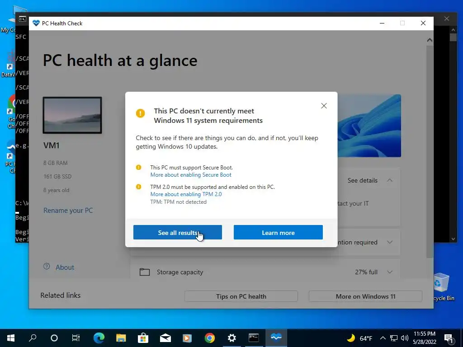Viewport: 463px width, 347px height.
Task: Click the "161 GB SSD" spec text
Action: pyautogui.click(x=57, y=177)
